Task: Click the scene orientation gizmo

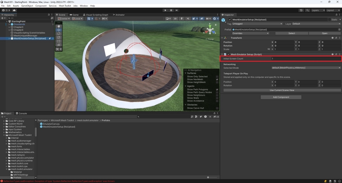Action: 210,30
